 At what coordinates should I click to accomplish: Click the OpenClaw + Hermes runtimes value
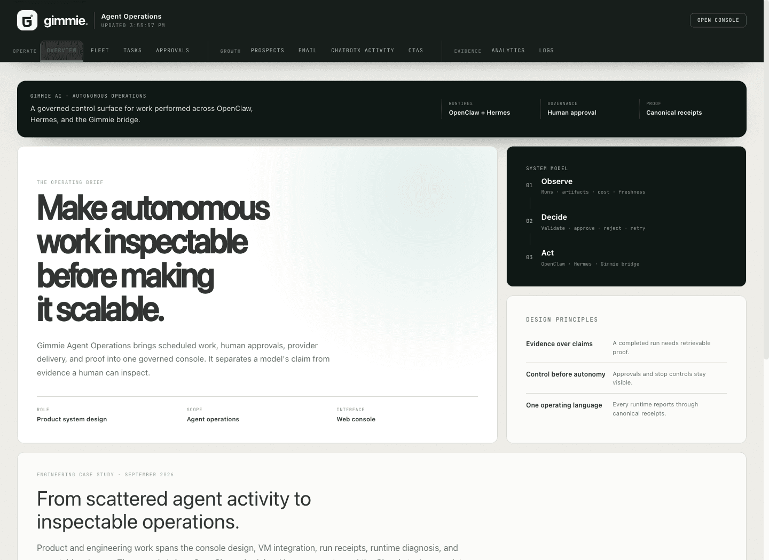point(480,113)
